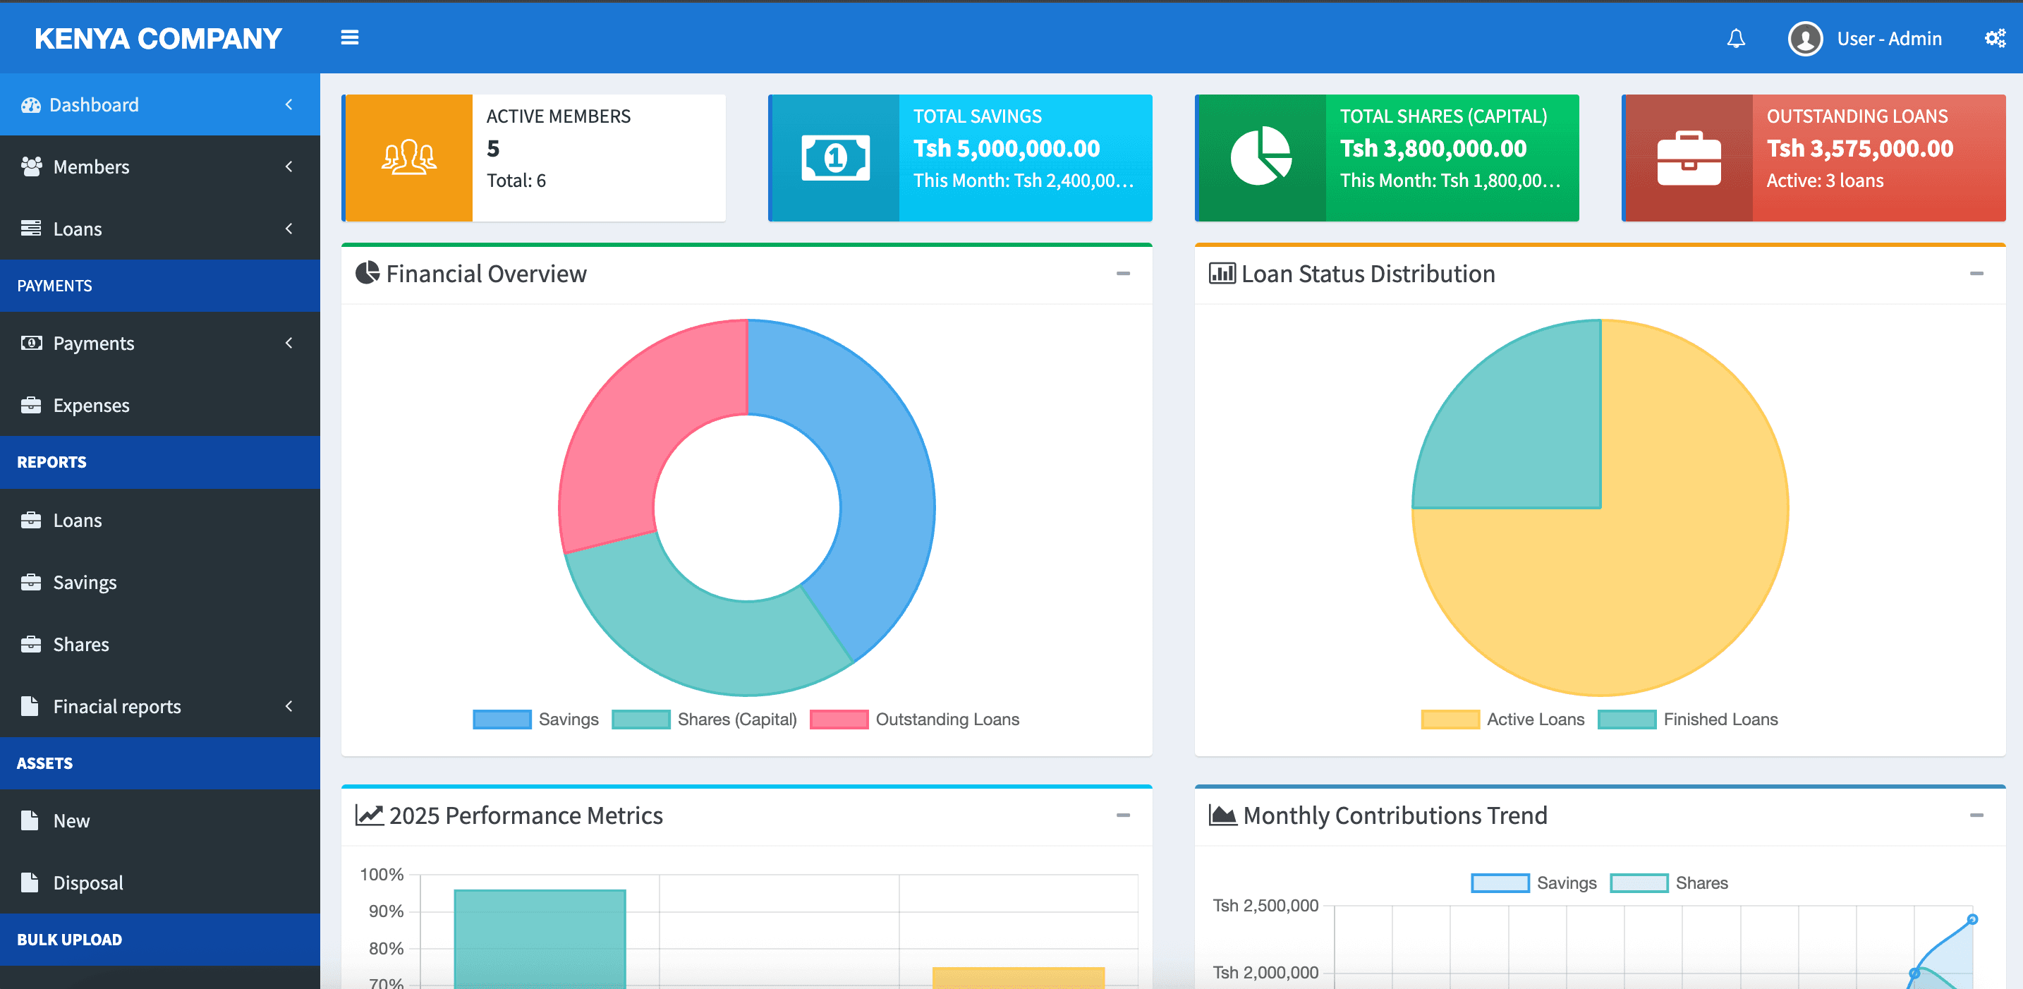Collapse the Loan Status Distribution panel

(x=1976, y=274)
